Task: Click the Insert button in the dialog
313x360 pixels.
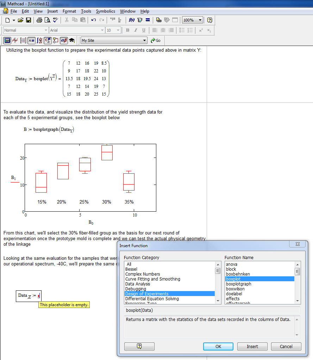Action: pyautogui.click(x=252, y=346)
